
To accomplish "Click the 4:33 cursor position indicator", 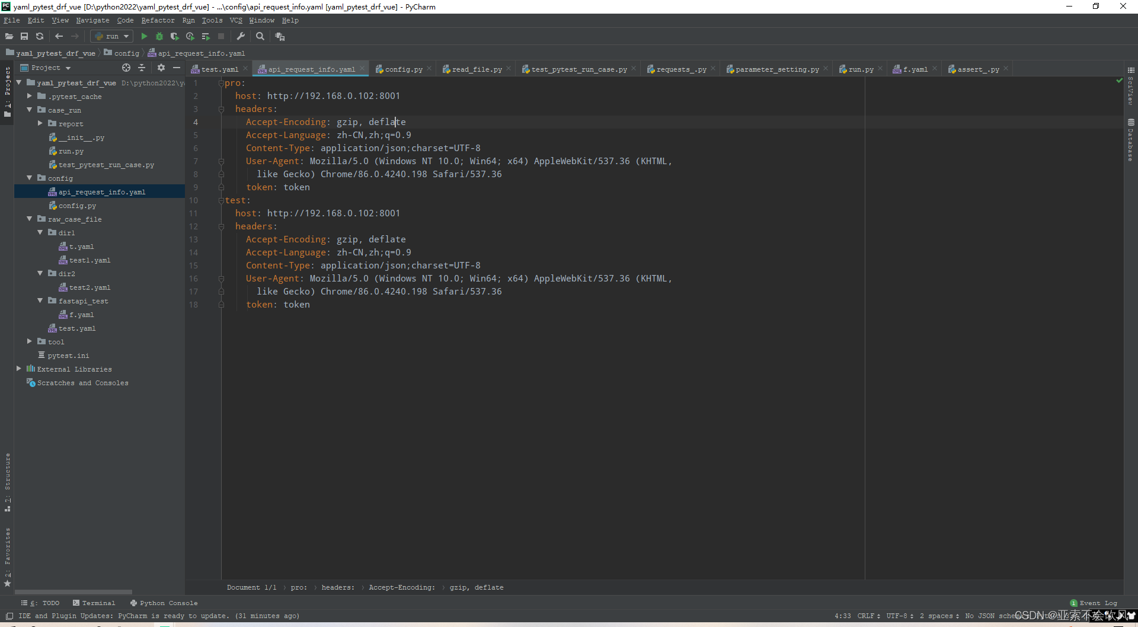I will click(x=842, y=616).
